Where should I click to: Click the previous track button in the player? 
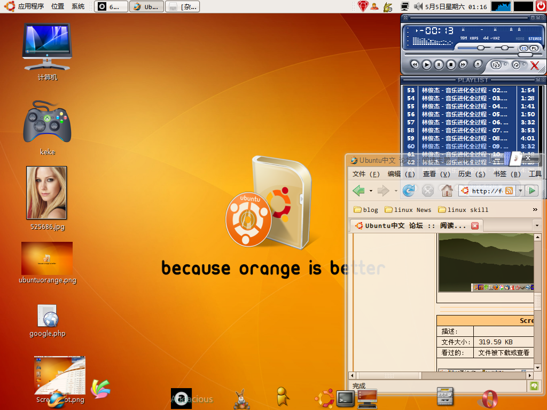tap(415, 65)
